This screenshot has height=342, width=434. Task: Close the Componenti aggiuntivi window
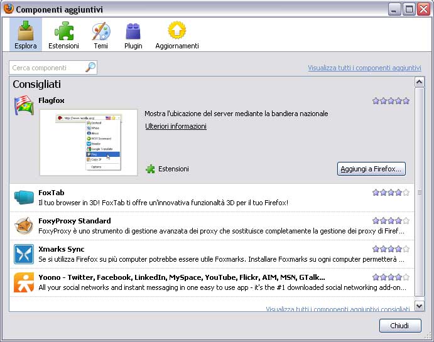pos(423,9)
